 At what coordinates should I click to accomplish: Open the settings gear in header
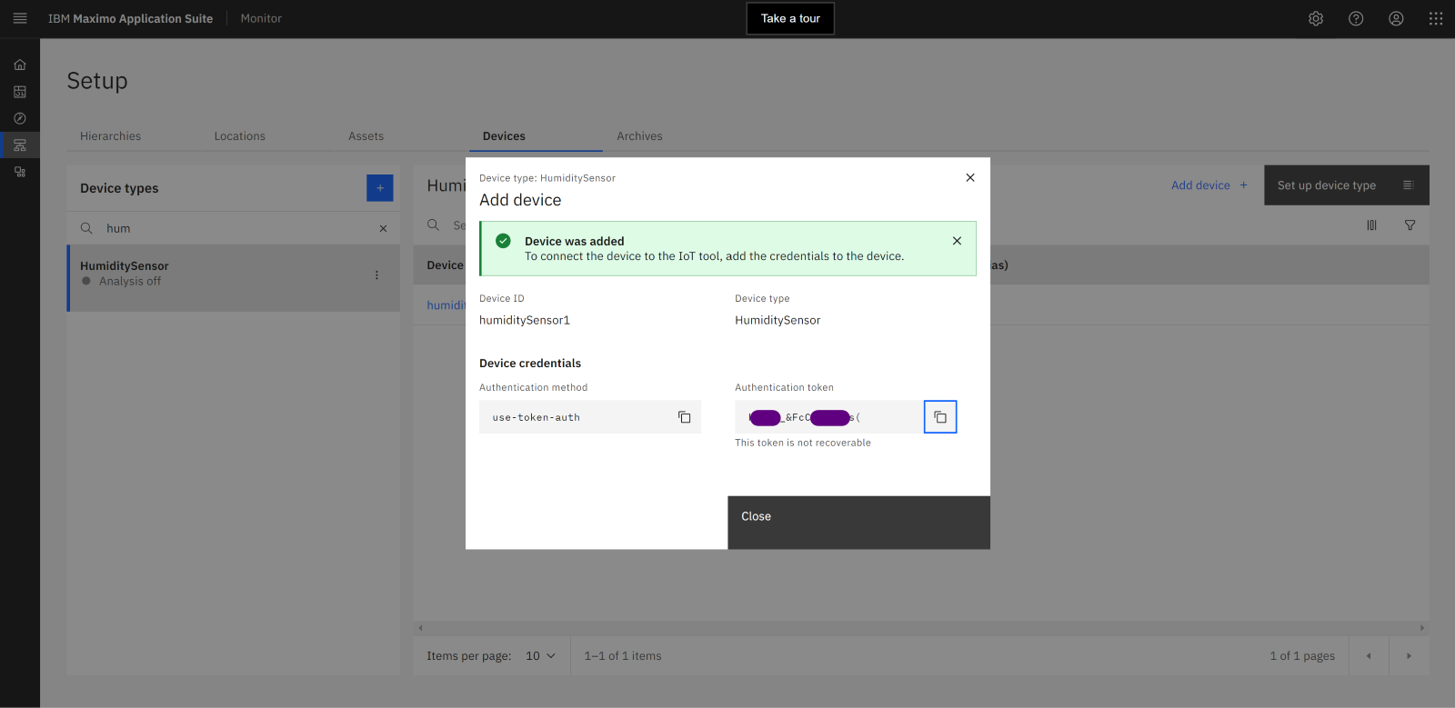(1316, 18)
